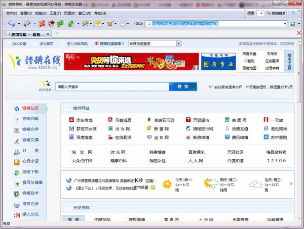Click the 设为首页 link
Image resolution: width=304 pixels, height=229 pixels.
click(46, 44)
